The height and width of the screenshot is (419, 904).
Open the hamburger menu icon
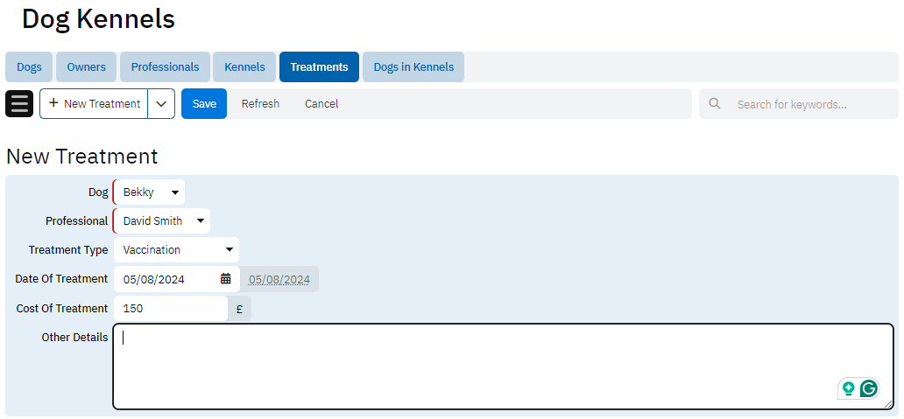click(x=19, y=103)
